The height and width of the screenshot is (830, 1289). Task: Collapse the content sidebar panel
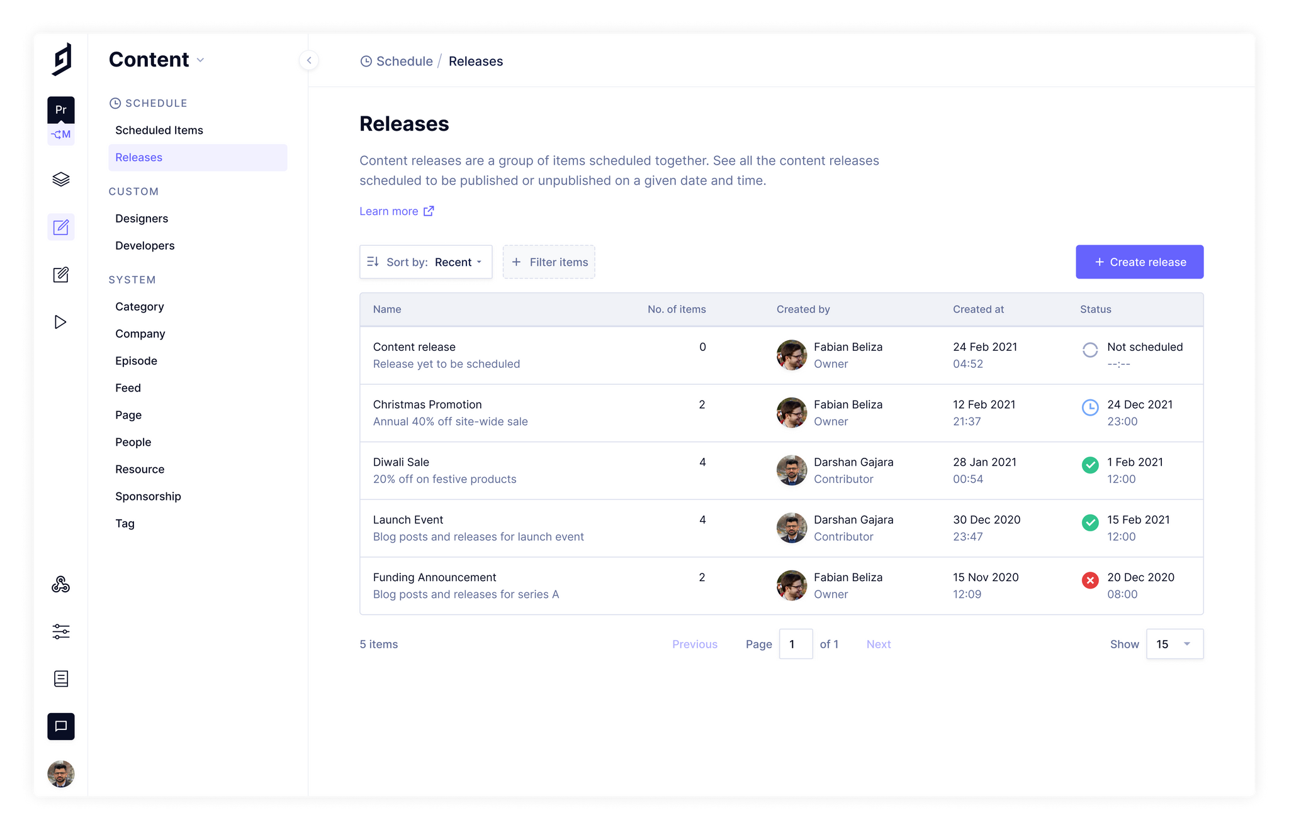pos(308,60)
